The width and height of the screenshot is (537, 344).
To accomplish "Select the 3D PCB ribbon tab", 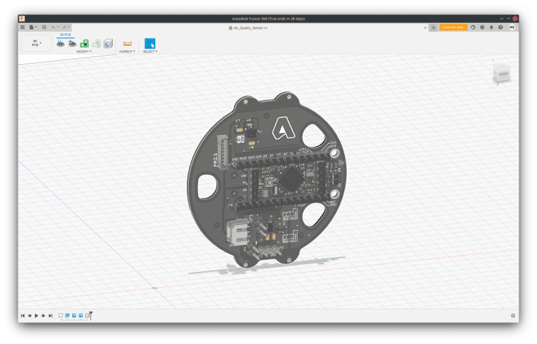I will click(66, 34).
